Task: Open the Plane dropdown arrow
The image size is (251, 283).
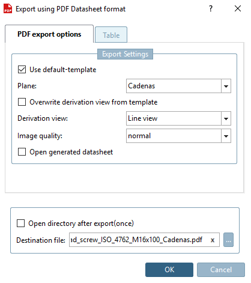Action: click(226, 86)
